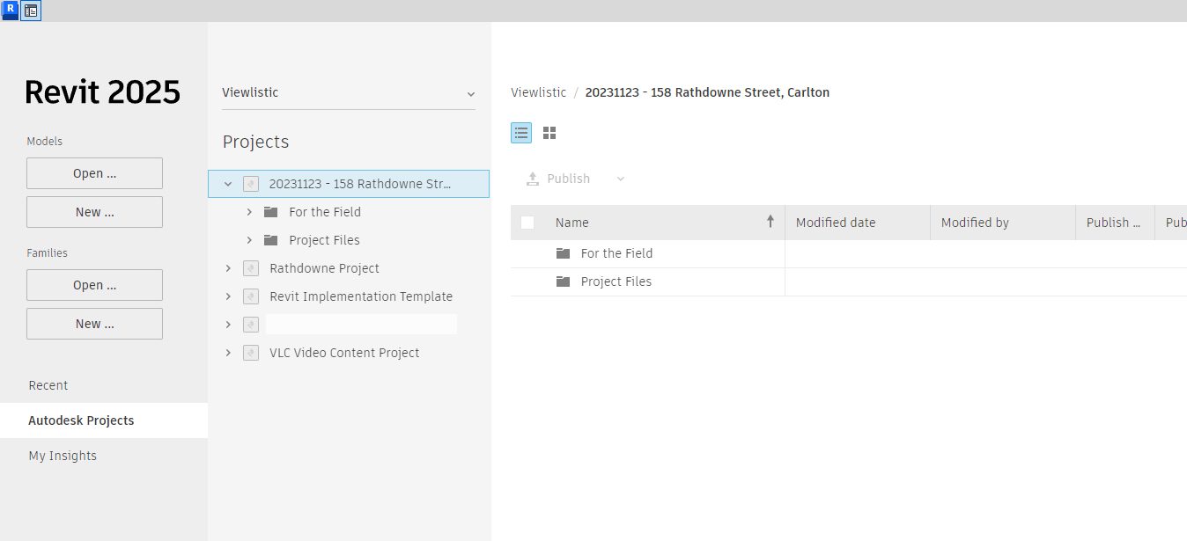Switch to grid tile view
Screen dimensions: 1187x541
point(549,133)
